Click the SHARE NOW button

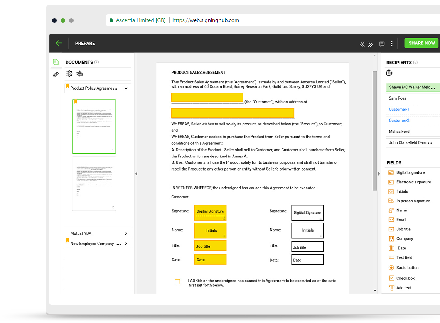[421, 43]
